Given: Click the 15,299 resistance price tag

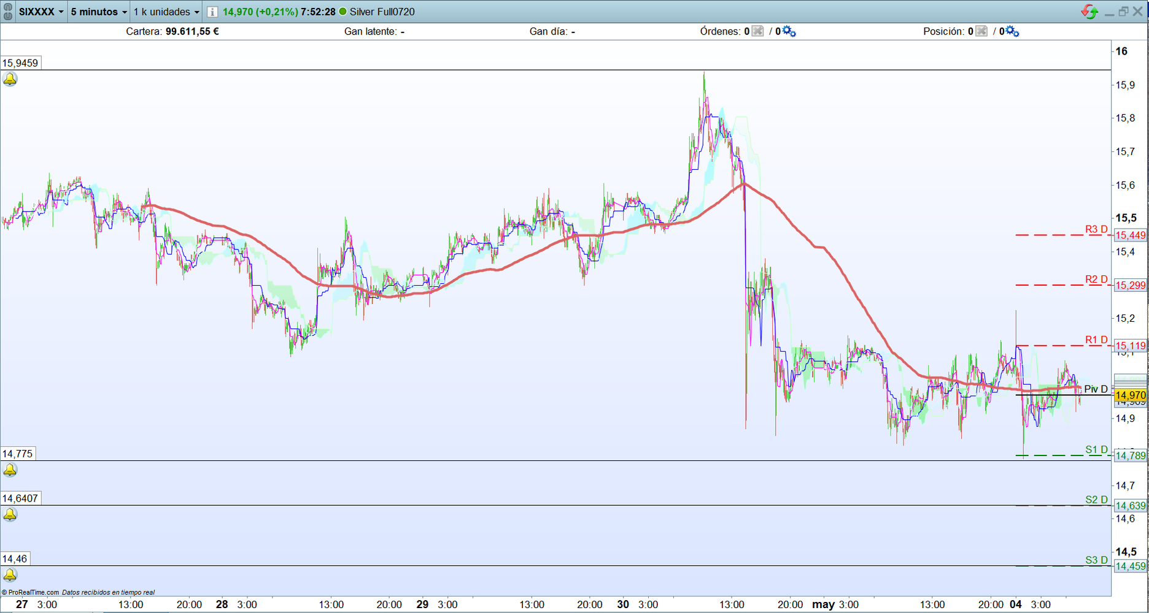Looking at the screenshot, I should tap(1130, 286).
